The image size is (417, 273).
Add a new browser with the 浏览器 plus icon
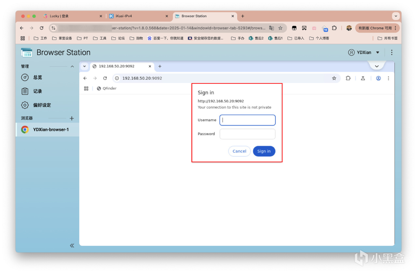(72, 118)
